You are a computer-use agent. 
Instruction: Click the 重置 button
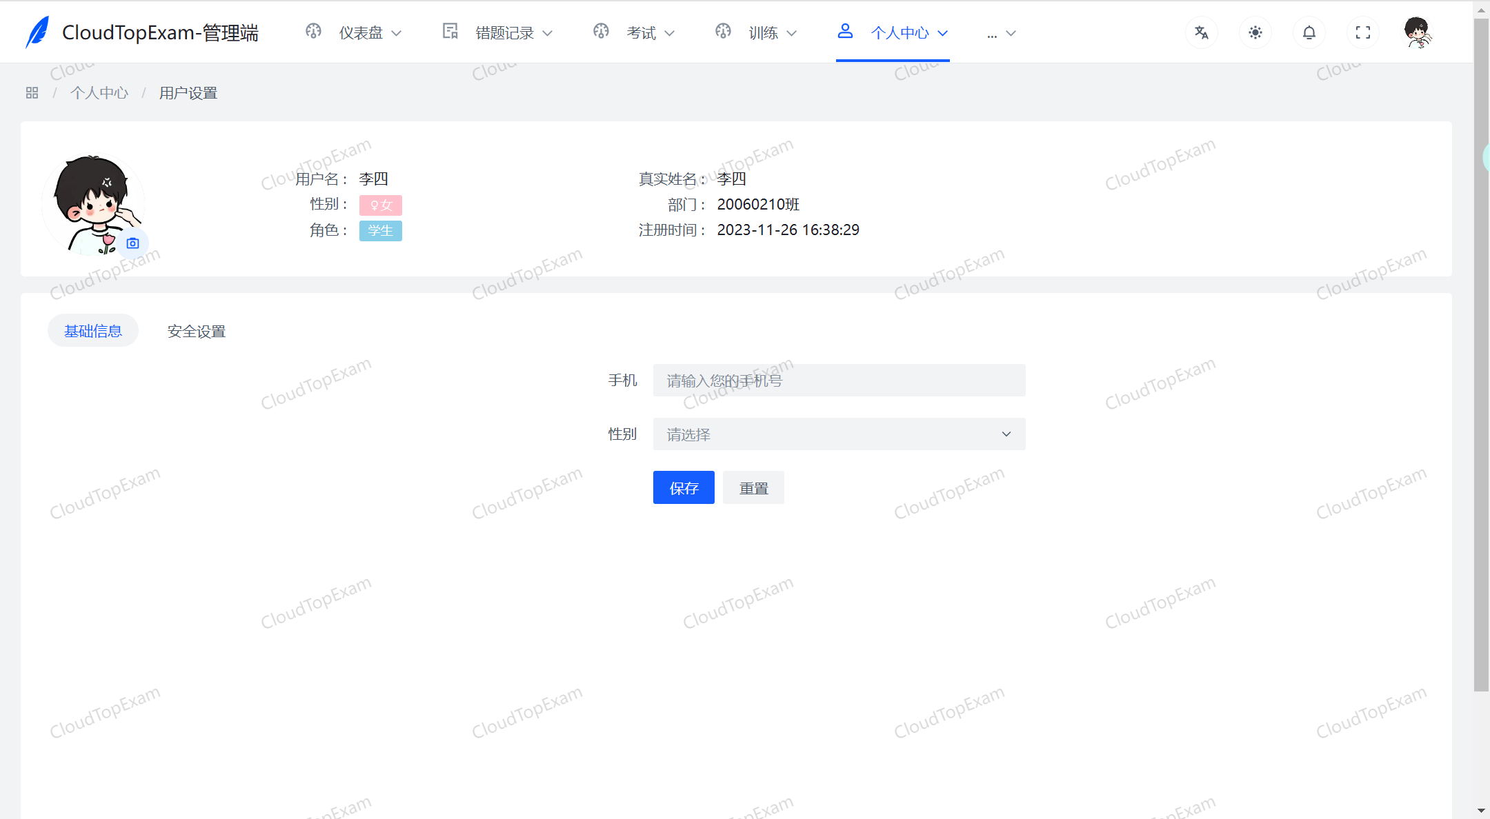point(753,487)
